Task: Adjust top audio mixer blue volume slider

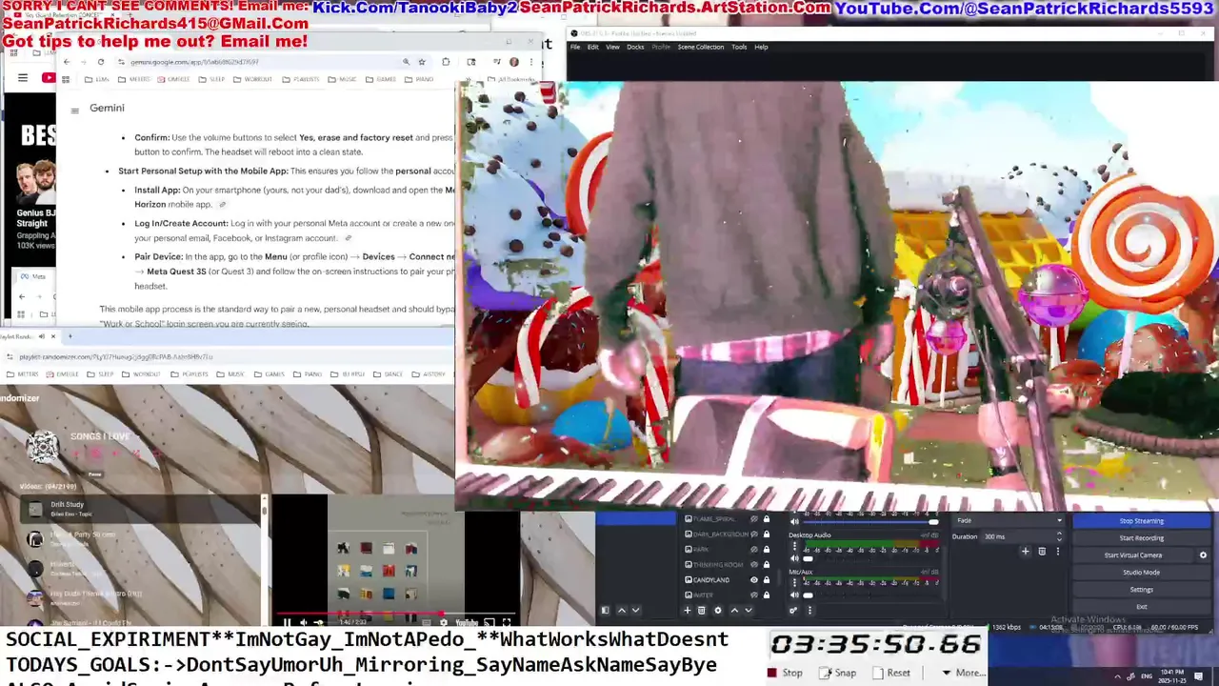Action: point(870,521)
